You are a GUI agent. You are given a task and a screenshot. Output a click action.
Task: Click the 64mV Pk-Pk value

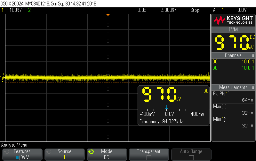pyautogui.click(x=247, y=100)
